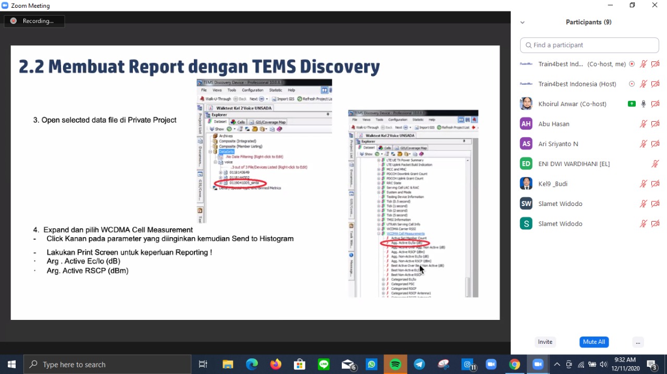667x374 pixels.
Task: Click the Find a participant search field
Action: click(589, 45)
